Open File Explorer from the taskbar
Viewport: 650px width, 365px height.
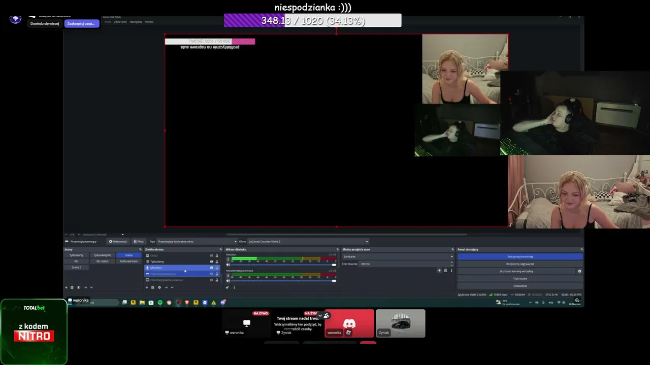(x=142, y=303)
